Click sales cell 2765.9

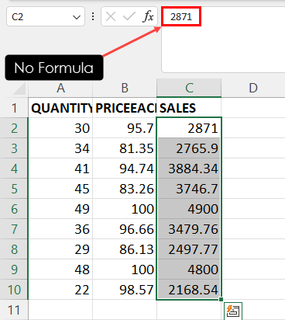(189, 148)
